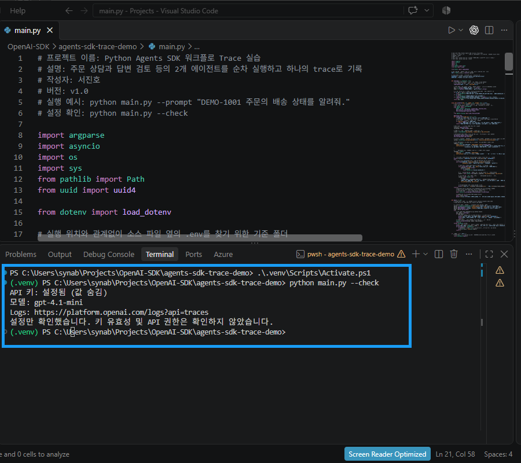This screenshot has height=463, width=521.
Task: Open the editor's More Actions ellipsis menu
Action: [x=504, y=30]
